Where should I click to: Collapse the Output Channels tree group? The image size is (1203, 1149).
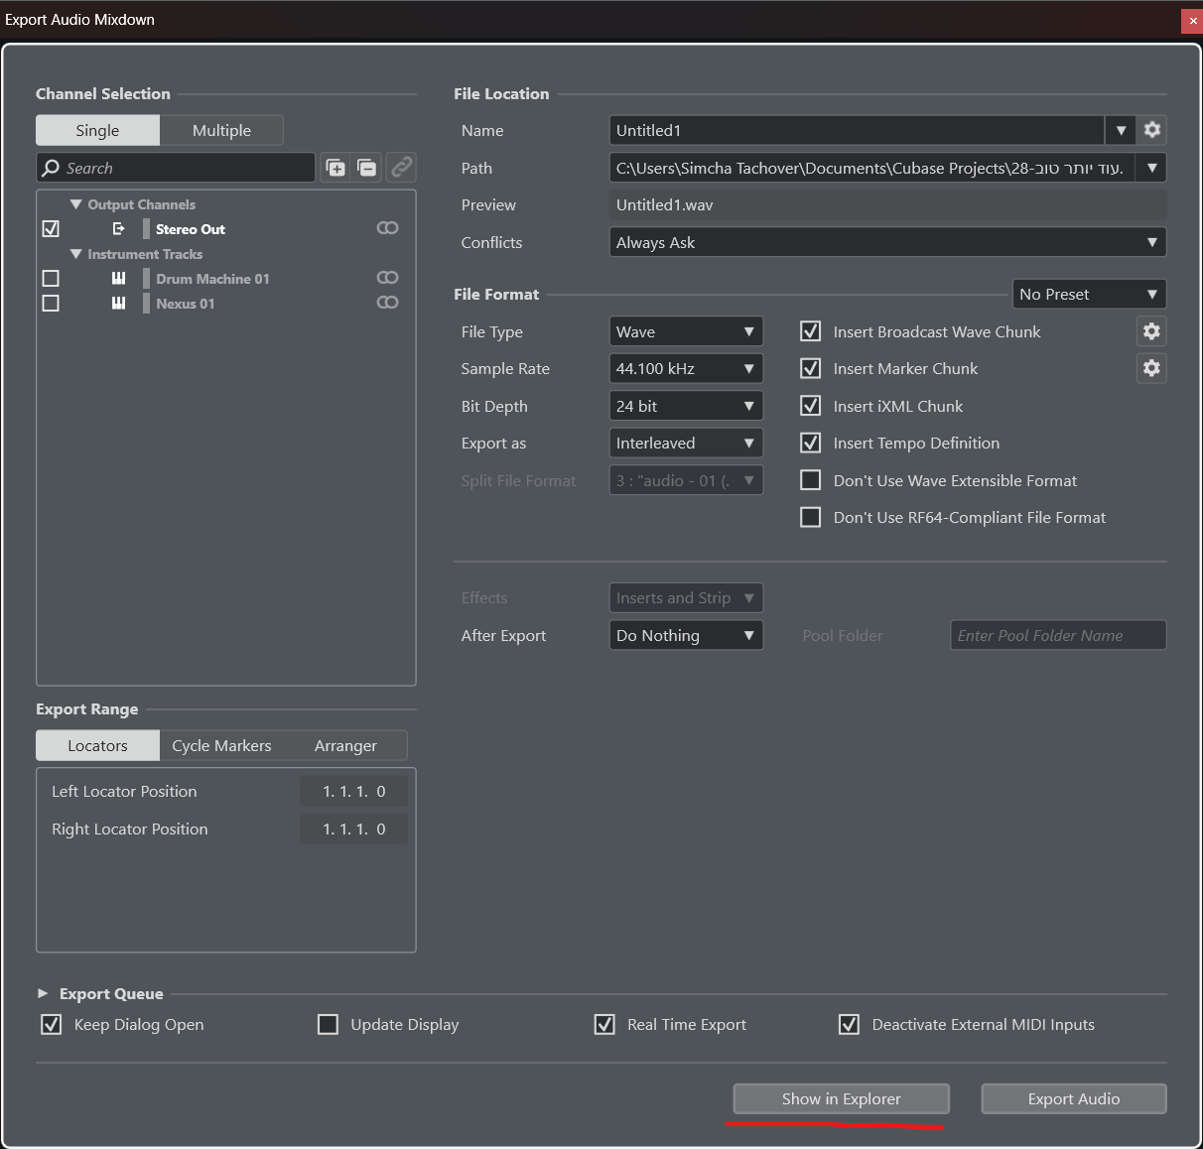75,204
